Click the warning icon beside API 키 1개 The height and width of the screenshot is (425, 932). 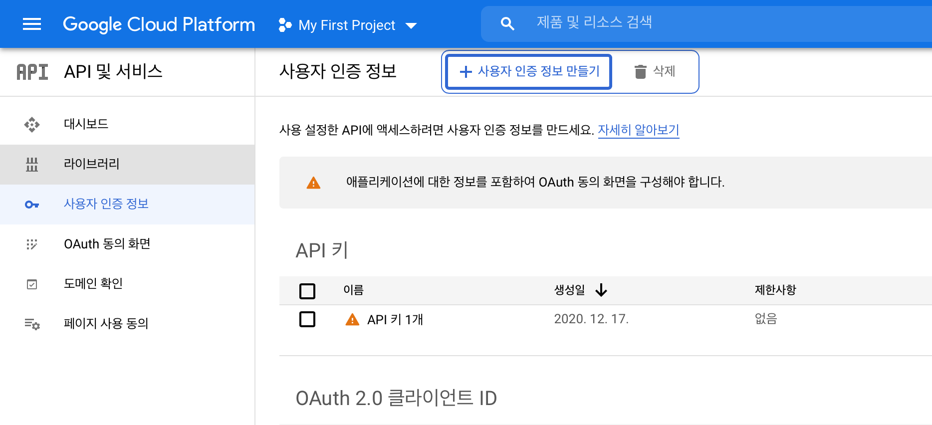point(352,320)
